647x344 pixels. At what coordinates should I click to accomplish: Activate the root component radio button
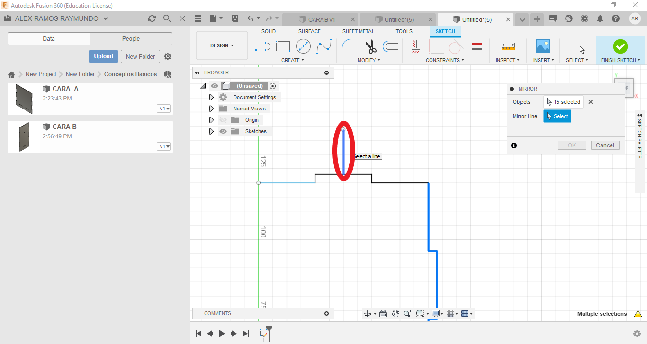pyautogui.click(x=272, y=86)
